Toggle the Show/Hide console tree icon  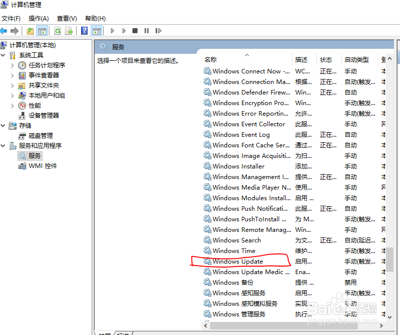point(42,31)
